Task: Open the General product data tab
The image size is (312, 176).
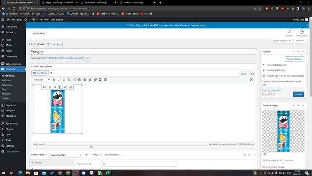Action: coord(52,163)
